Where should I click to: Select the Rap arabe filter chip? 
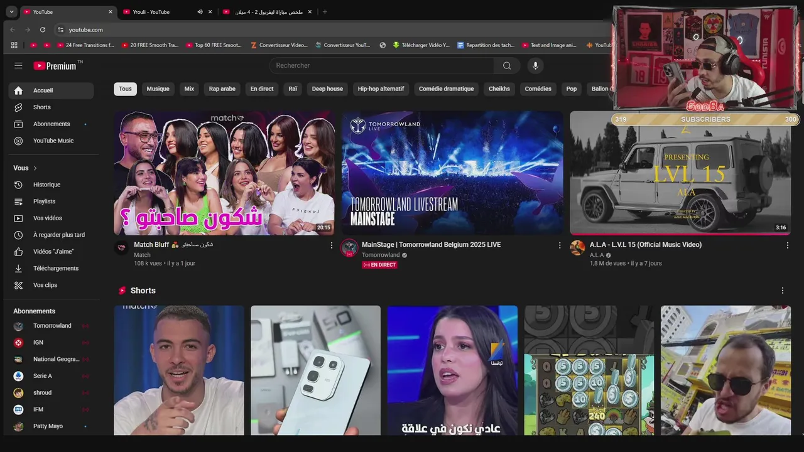tap(222, 89)
